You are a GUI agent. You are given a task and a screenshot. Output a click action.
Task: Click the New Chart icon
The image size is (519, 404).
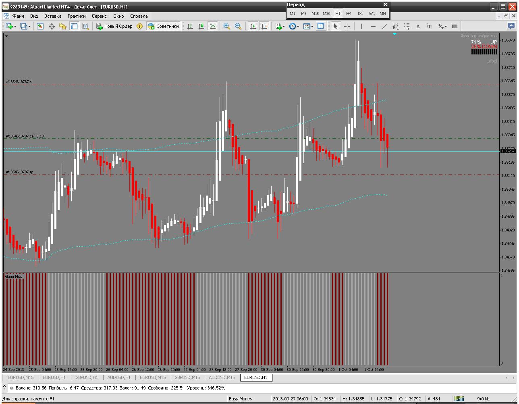[x=9, y=26]
